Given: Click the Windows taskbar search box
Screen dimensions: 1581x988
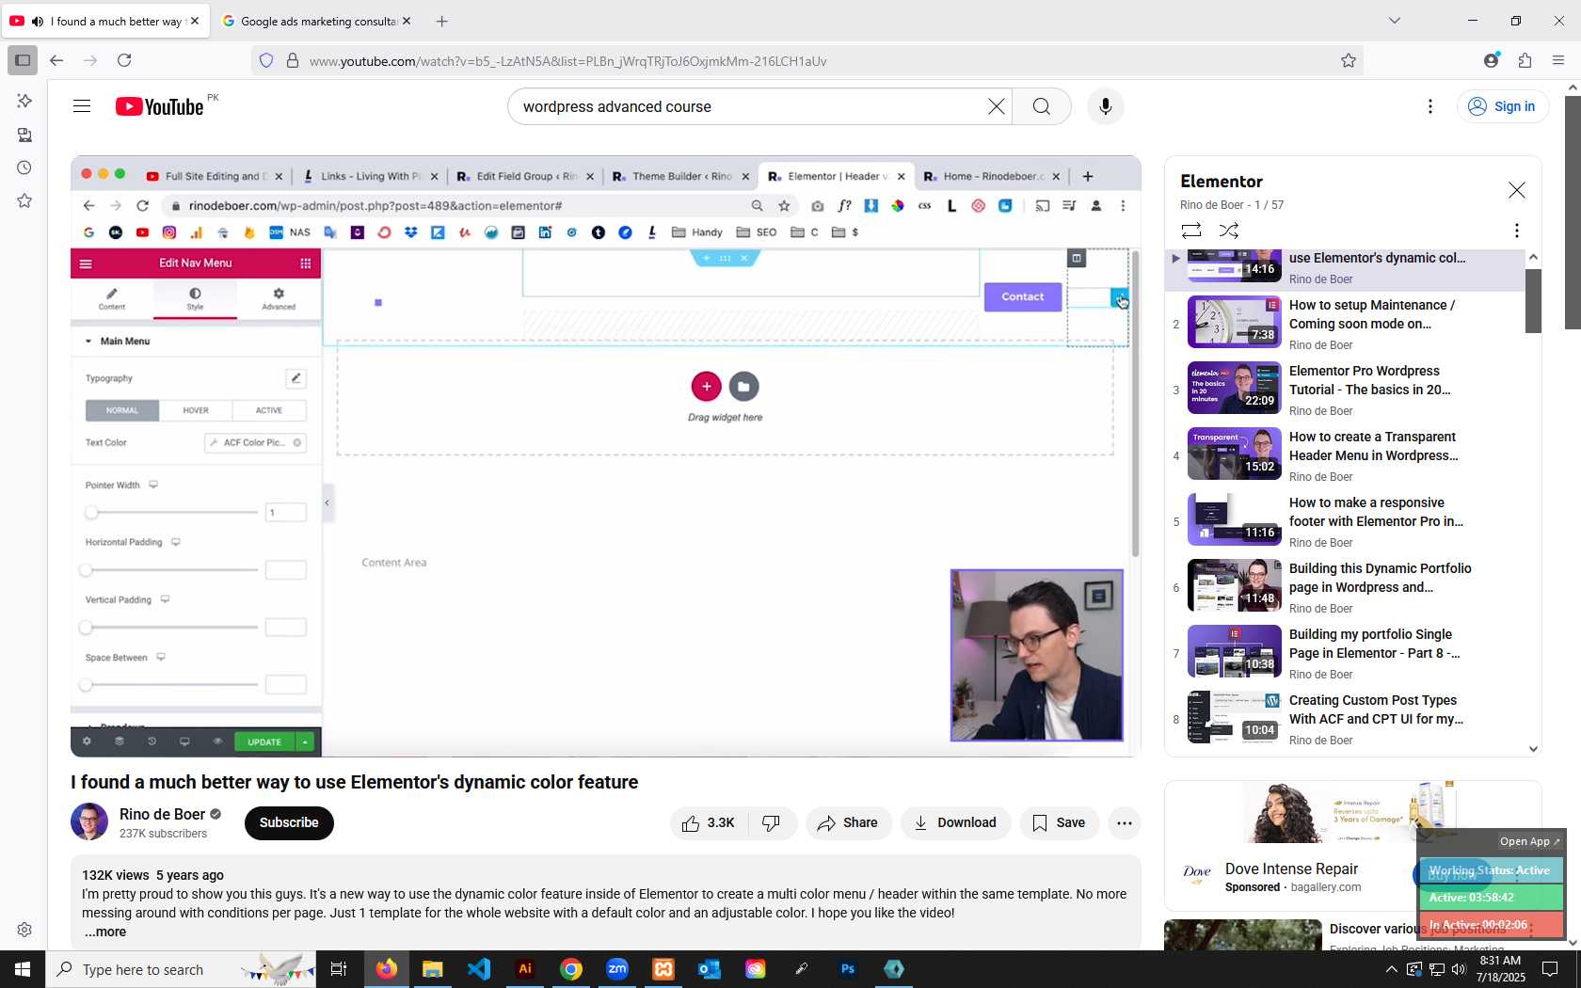Looking at the screenshot, I should [181, 969].
